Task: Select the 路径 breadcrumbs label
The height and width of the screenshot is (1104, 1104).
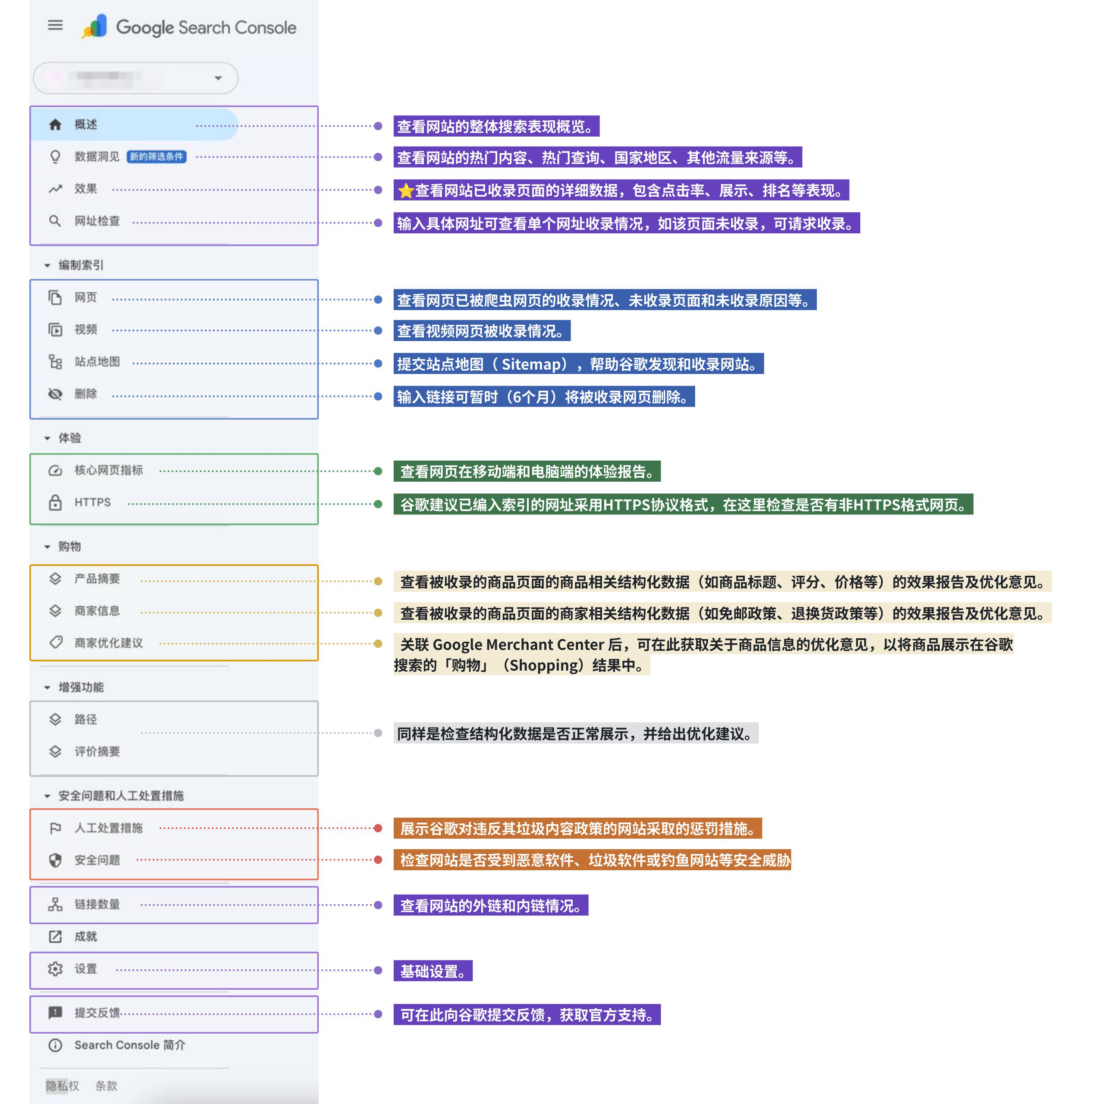Action: [x=86, y=719]
